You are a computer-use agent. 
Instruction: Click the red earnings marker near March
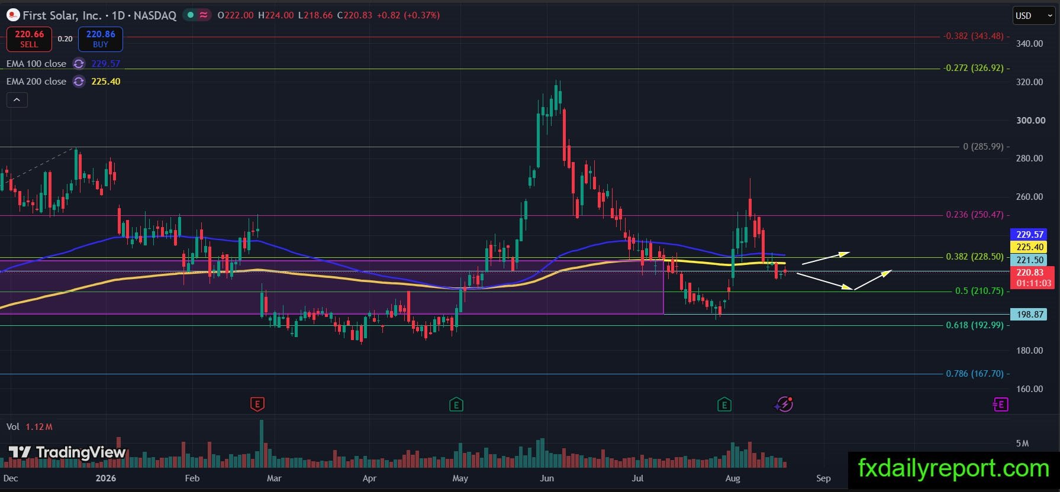pyautogui.click(x=257, y=404)
